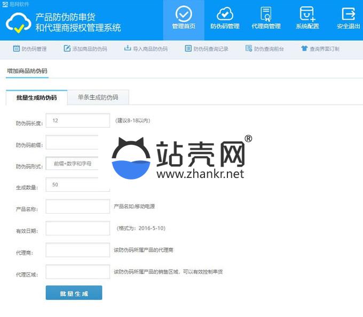Open 查询界面订制 shirt icon link
The image size is (363, 317).
(x=304, y=48)
